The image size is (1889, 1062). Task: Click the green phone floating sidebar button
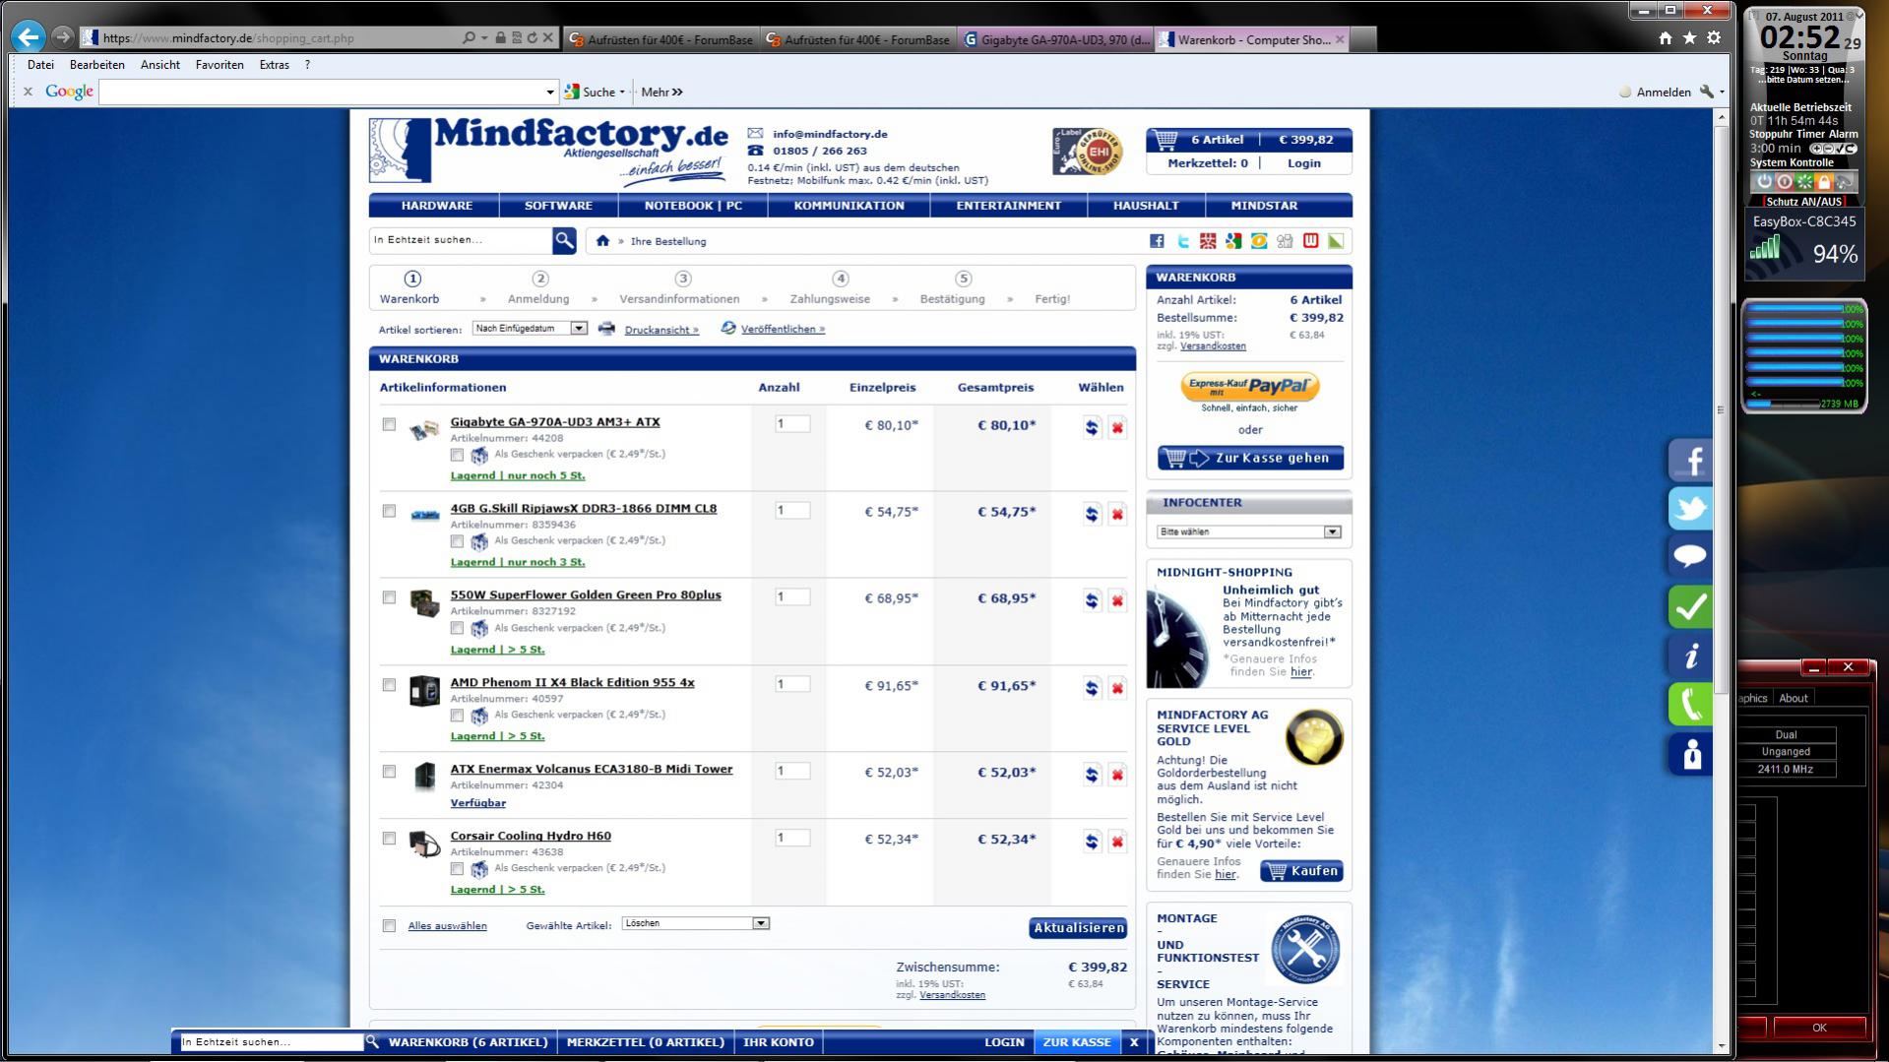(x=1690, y=705)
